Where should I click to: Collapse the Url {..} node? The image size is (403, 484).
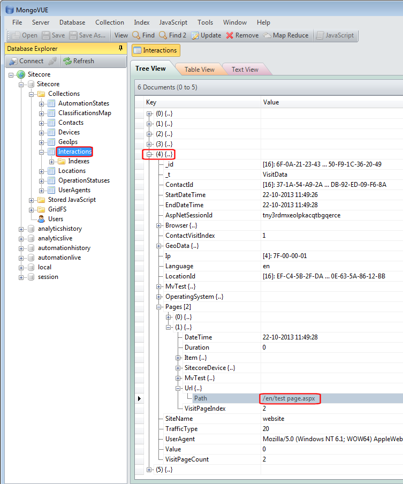(178, 388)
